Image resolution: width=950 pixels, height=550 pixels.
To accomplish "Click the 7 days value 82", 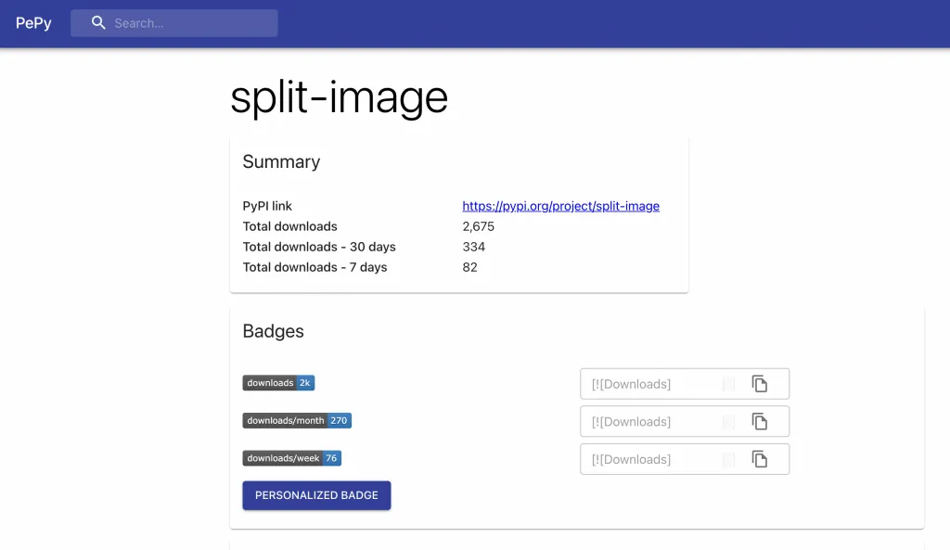I will coord(469,267).
